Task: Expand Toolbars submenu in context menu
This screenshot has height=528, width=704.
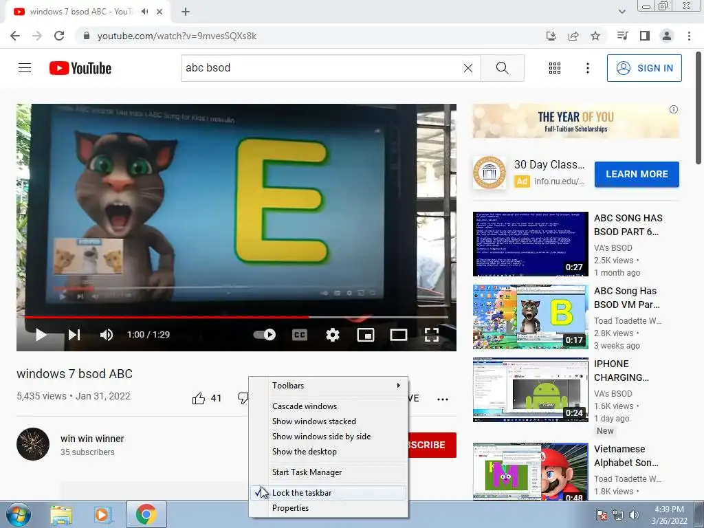Action: coord(329,386)
